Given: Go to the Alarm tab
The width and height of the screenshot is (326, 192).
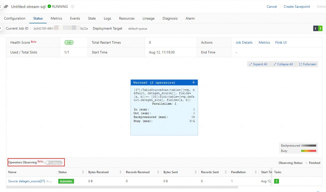Looking at the screenshot, I should pos(190,18).
